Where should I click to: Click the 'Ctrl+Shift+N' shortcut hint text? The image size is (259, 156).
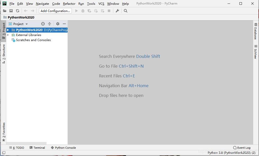pyautogui.click(x=131, y=66)
